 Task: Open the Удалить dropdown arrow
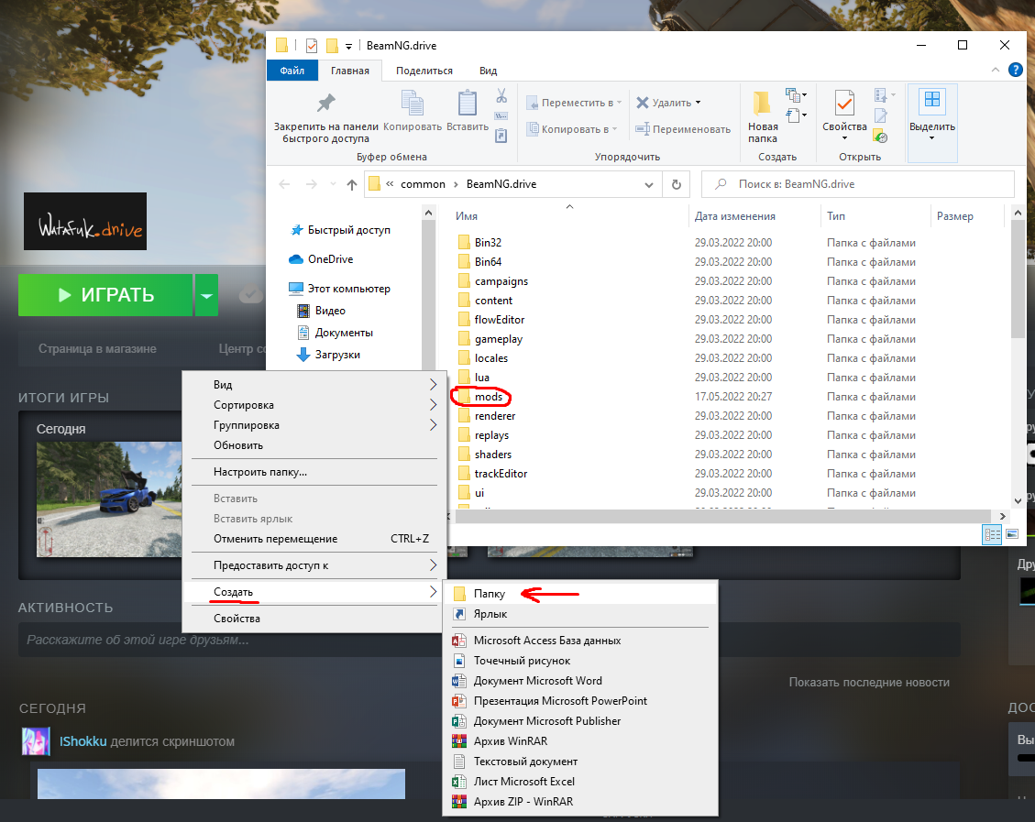pos(698,103)
